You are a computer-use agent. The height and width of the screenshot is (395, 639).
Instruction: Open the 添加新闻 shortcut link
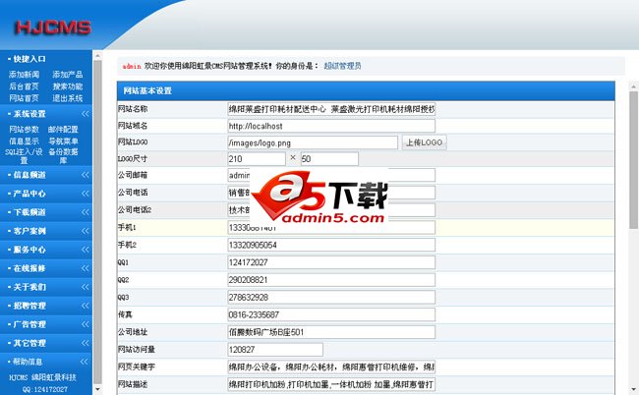click(x=24, y=75)
